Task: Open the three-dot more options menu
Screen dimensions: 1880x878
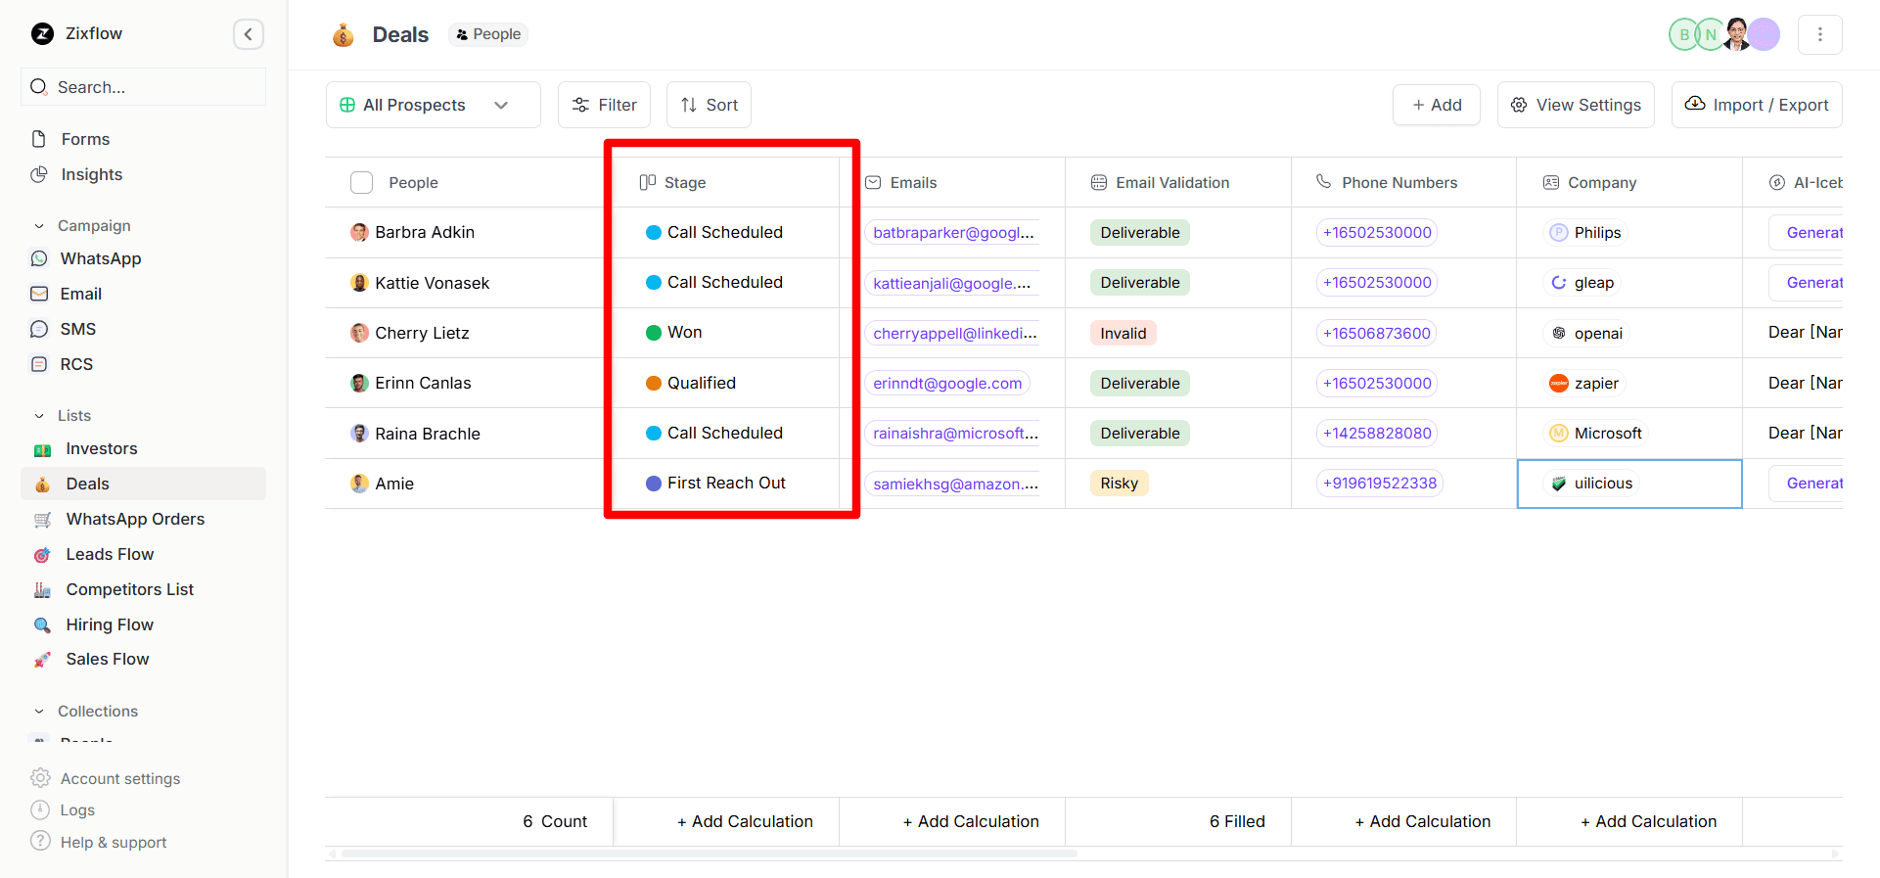Action: tap(1820, 34)
